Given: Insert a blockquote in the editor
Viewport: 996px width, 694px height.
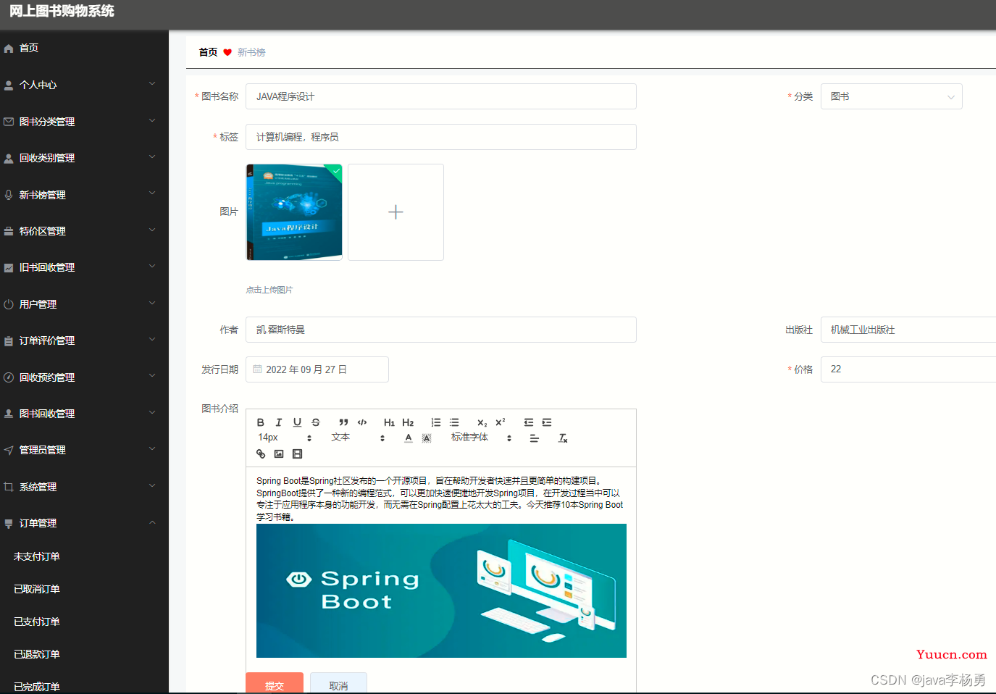Looking at the screenshot, I should coord(343,422).
